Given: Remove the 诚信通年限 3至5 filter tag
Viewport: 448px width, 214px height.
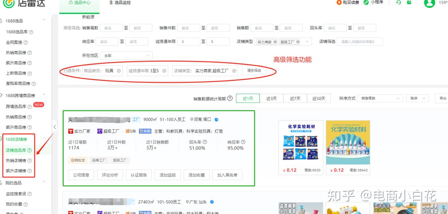Looking at the screenshot, I should (x=164, y=71).
